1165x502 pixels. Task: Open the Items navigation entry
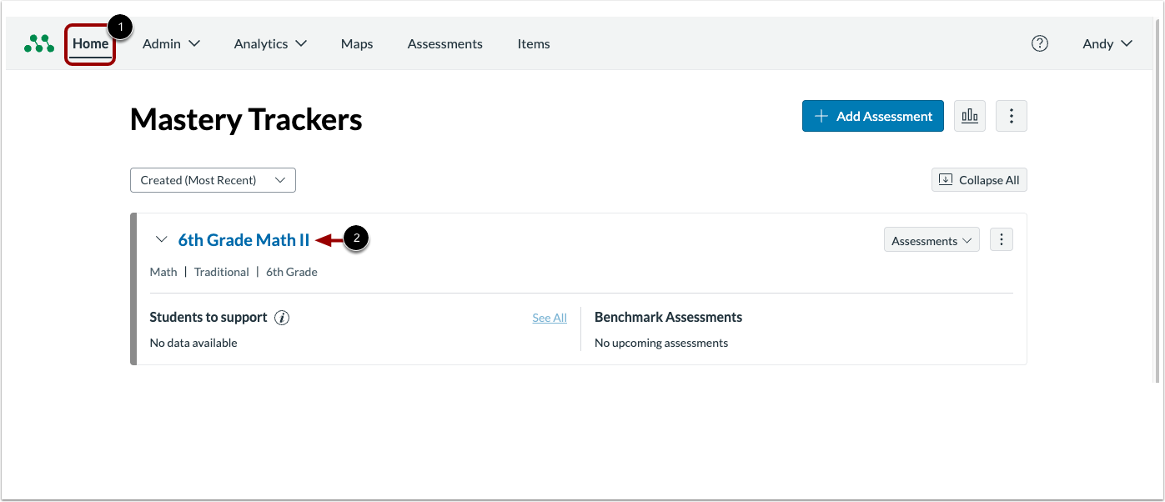coord(533,43)
